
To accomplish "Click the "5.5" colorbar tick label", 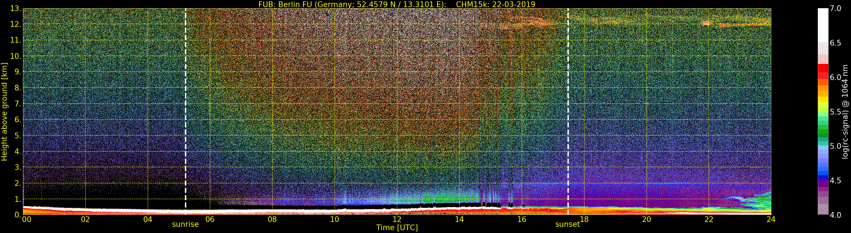I will 835,112.
